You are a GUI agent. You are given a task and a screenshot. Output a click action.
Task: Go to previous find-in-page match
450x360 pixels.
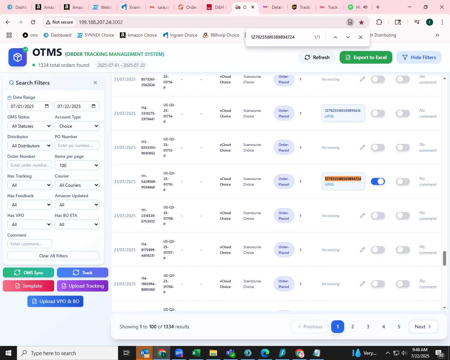click(335, 37)
